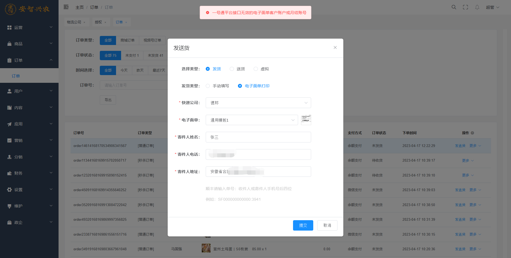The width and height of the screenshot is (511, 258).
Task: Click the 设置 gear icon in sidebar
Action: [x=9, y=190]
